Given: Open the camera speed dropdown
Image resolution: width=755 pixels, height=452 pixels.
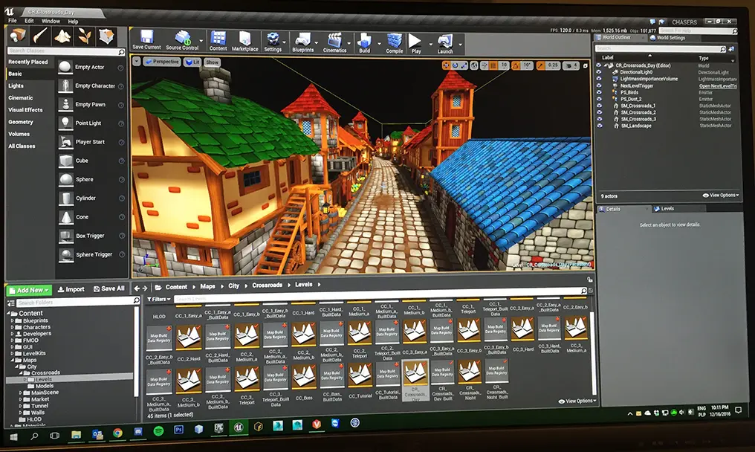Looking at the screenshot, I should (571, 65).
